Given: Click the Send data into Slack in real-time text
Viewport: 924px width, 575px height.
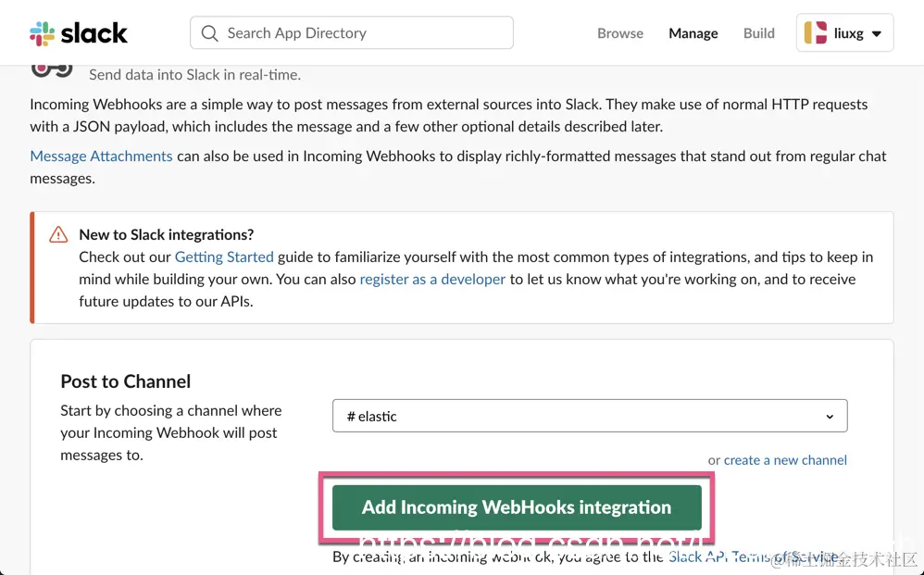Looking at the screenshot, I should pyautogui.click(x=195, y=75).
